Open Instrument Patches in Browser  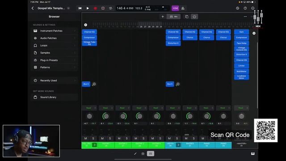(x=55, y=31)
